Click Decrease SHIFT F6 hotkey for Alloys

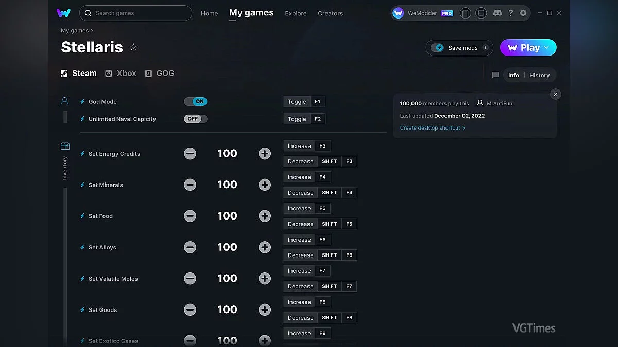pyautogui.click(x=320, y=255)
